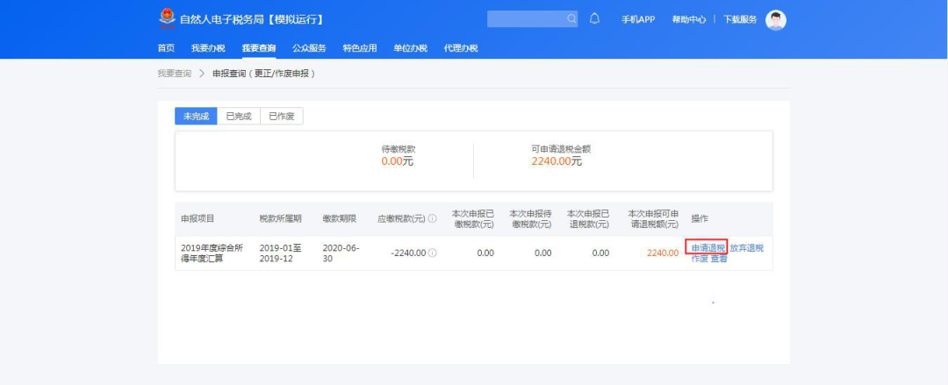Open the 我要办税 menu

[208, 48]
